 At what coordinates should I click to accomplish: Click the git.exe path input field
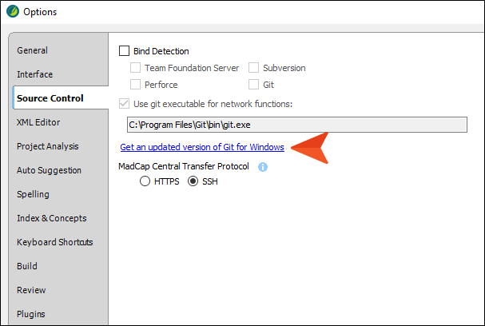297,125
